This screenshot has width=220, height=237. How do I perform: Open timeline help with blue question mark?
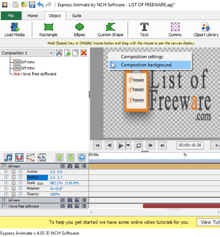point(82,158)
